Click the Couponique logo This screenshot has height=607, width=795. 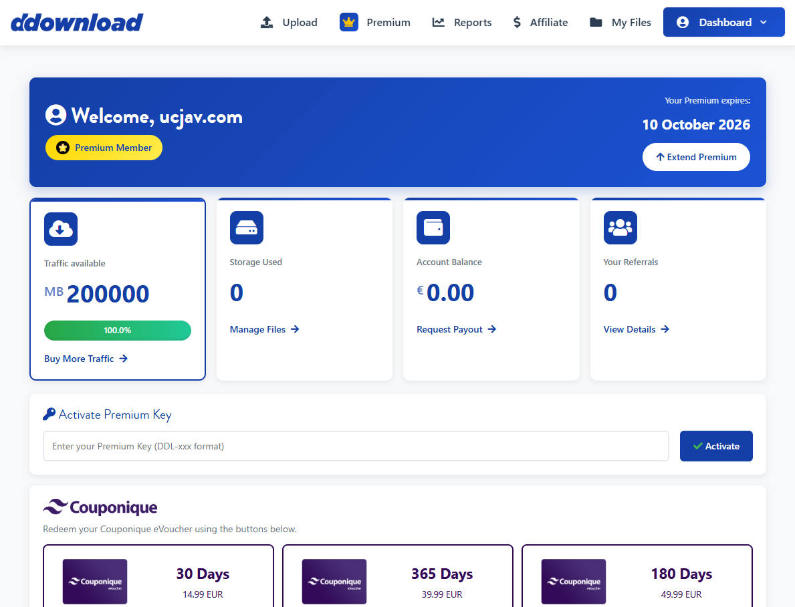pyautogui.click(x=100, y=508)
